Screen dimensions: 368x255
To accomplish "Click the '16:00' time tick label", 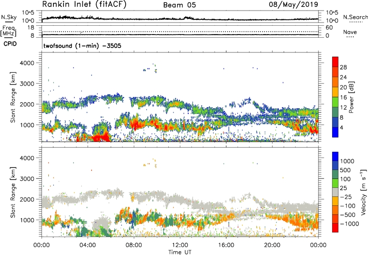I will point(226,245).
